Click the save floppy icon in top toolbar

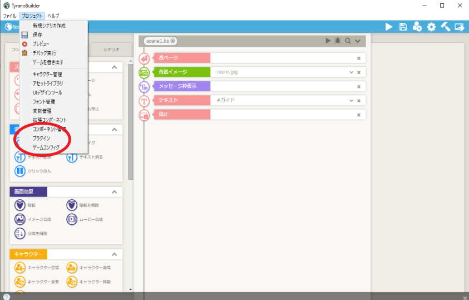tap(403, 27)
